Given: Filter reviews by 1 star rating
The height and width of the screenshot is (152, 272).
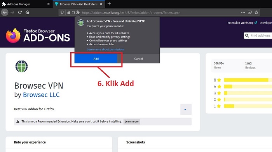Looking at the screenshot, I should pyautogui.click(x=217, y=106).
